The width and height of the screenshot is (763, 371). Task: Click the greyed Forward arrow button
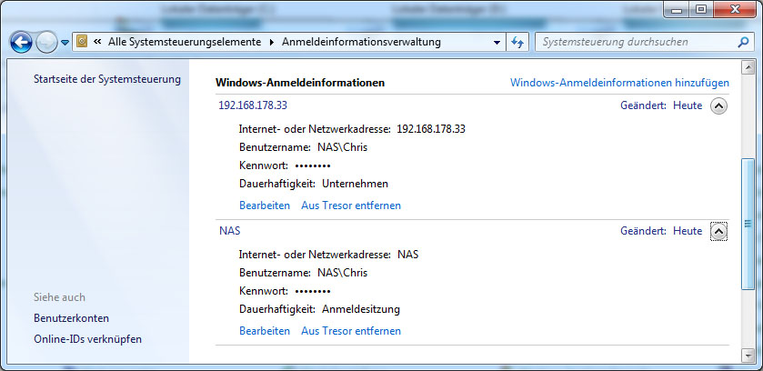click(46, 43)
